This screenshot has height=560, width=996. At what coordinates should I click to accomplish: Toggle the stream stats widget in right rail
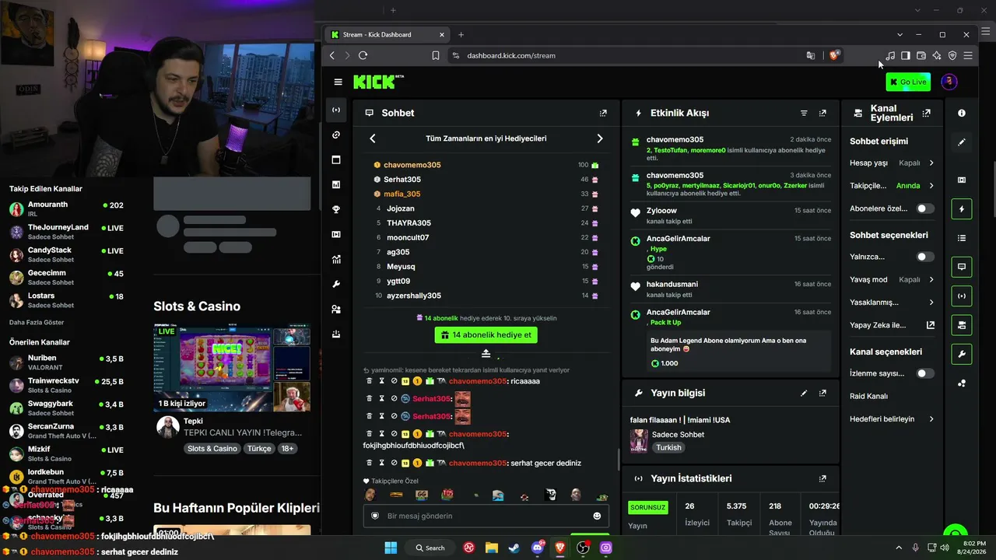tap(962, 296)
